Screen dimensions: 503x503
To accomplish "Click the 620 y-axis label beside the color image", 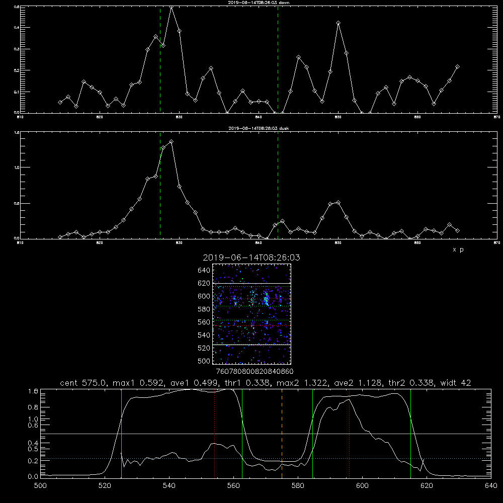I will pos(204,283).
